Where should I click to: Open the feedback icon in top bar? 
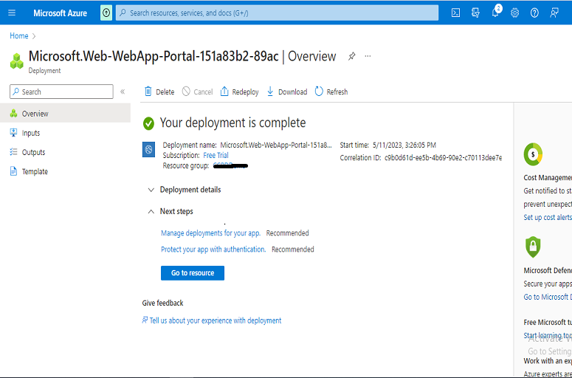[x=554, y=13]
